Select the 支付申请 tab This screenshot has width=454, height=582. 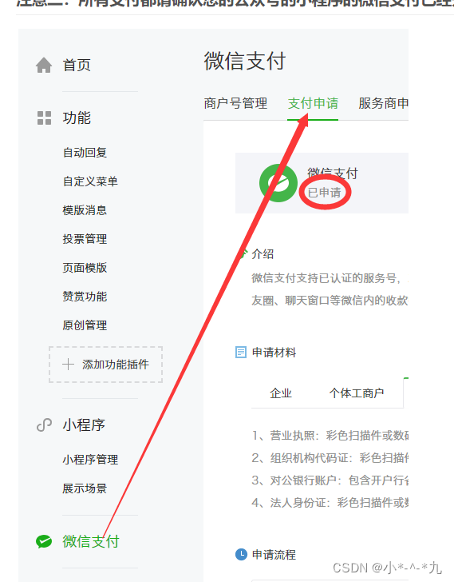pyautogui.click(x=313, y=103)
